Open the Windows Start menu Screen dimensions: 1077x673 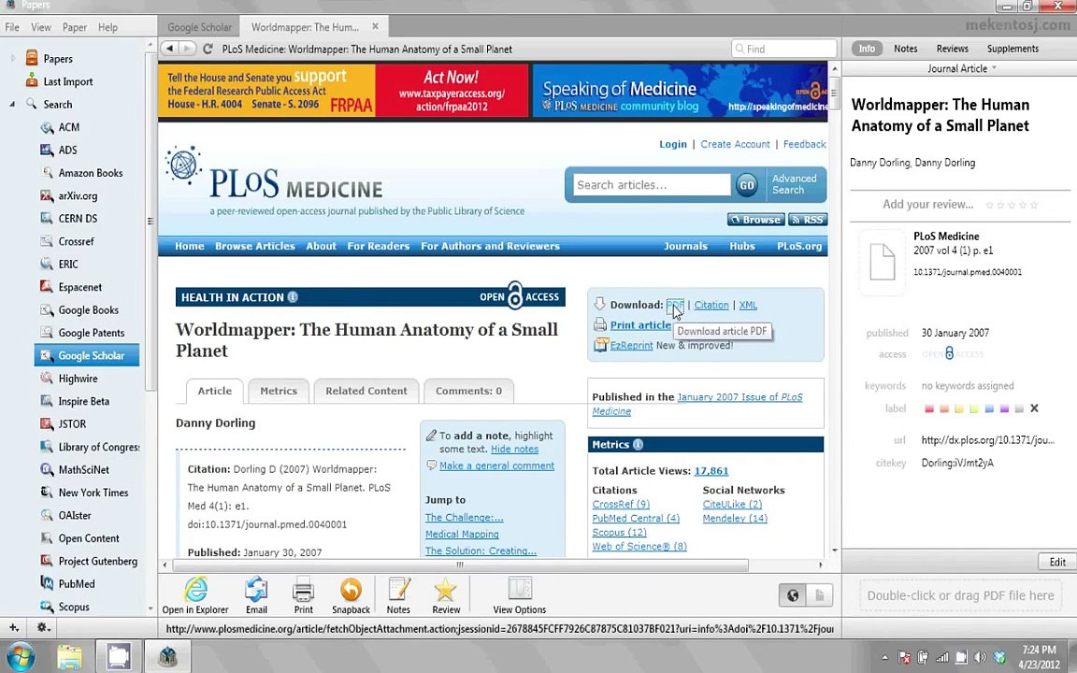pyautogui.click(x=19, y=656)
